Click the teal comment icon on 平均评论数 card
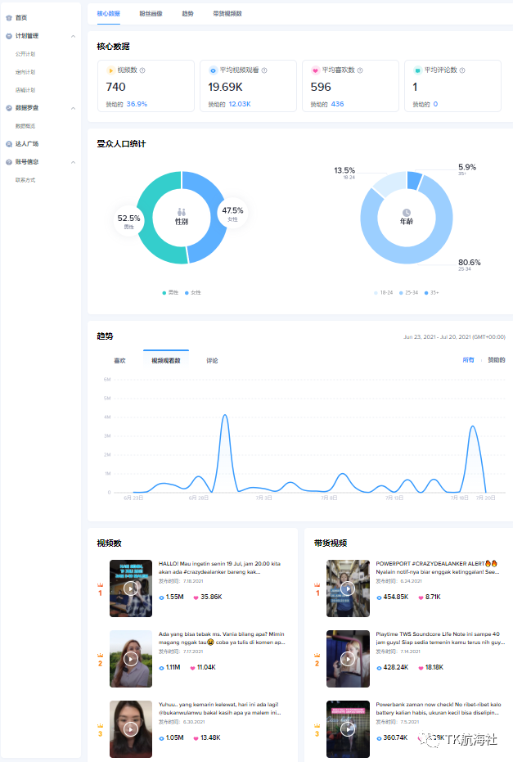The width and height of the screenshot is (513, 762). coord(417,70)
